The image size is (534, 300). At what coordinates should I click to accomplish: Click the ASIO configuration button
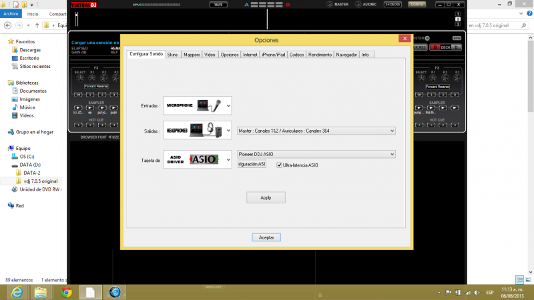tap(252, 164)
